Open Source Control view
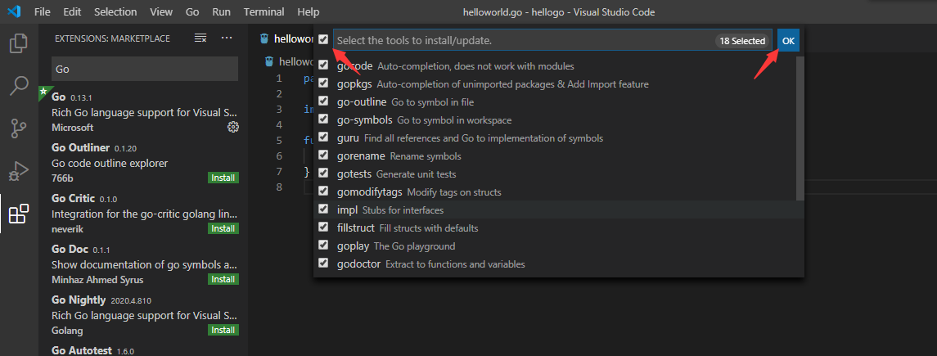 (19, 128)
